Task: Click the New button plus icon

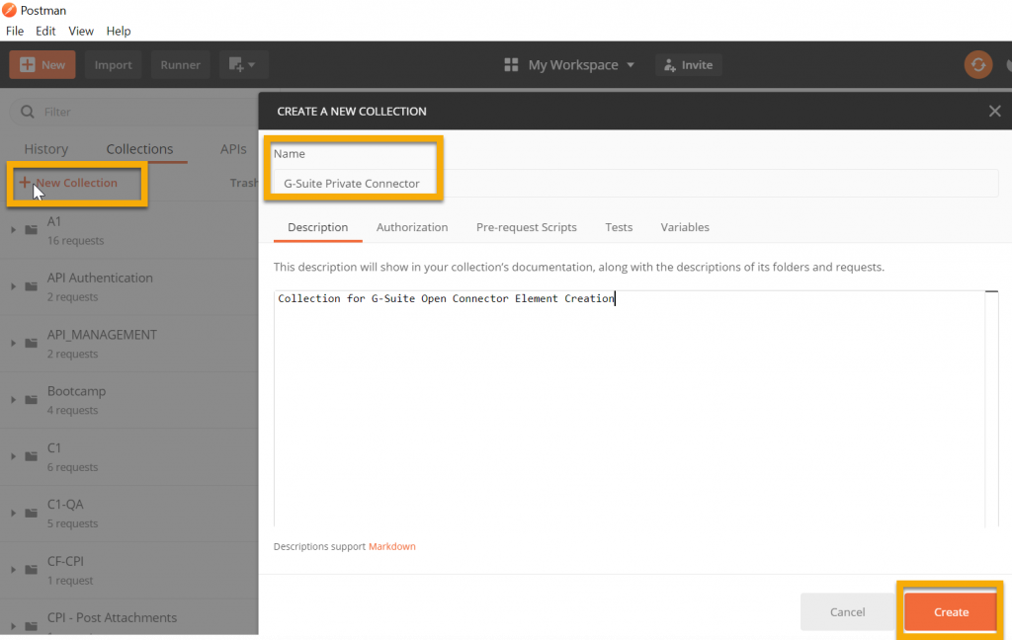Action: (x=27, y=64)
